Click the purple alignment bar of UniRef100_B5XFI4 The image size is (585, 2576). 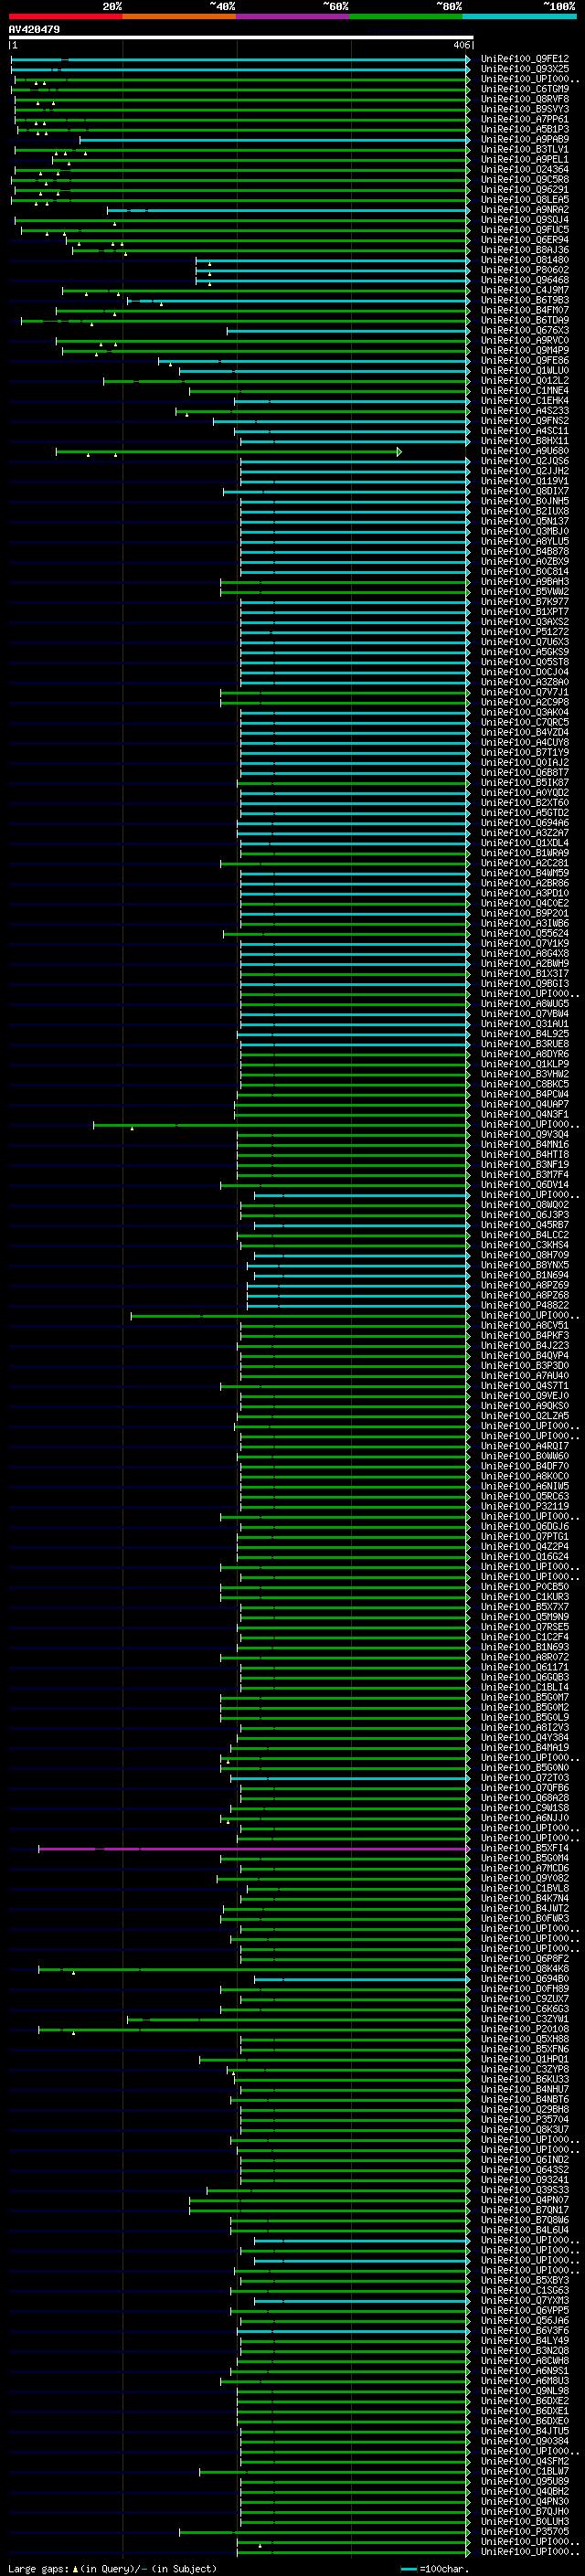[254, 1849]
